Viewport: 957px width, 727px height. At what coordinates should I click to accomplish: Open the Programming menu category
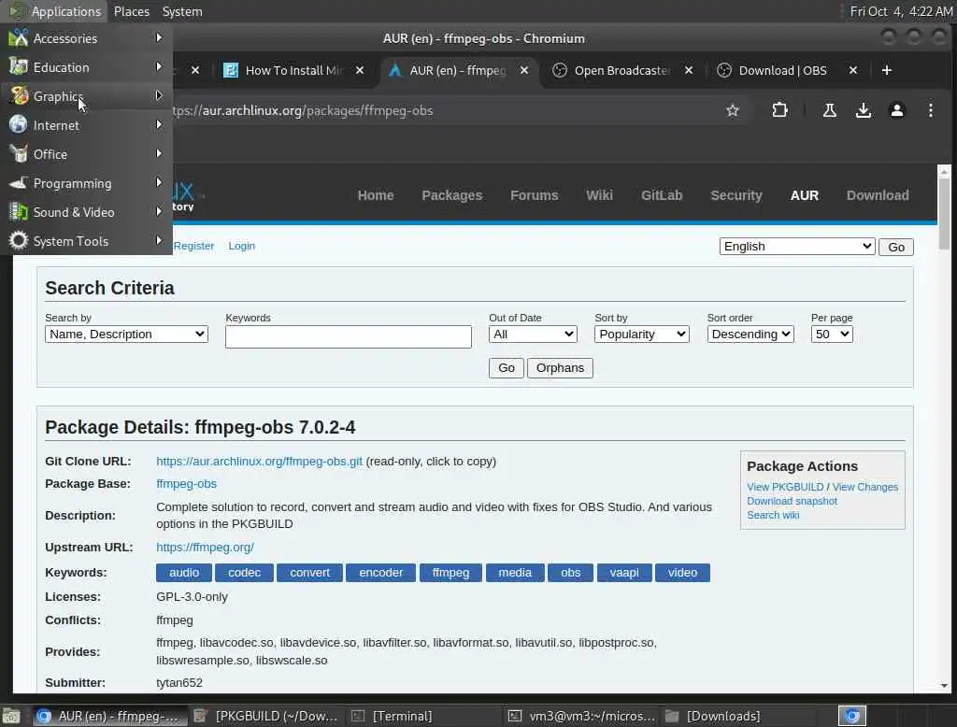[86, 183]
